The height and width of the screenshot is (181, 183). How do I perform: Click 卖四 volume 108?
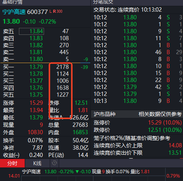pos(64,38)
